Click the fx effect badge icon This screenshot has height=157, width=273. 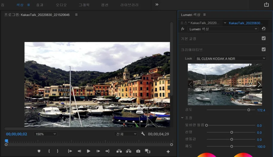click(x=183, y=29)
